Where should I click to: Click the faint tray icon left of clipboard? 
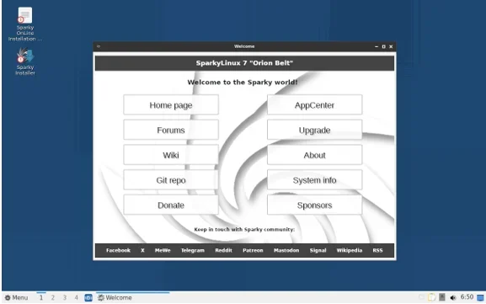[421, 297]
